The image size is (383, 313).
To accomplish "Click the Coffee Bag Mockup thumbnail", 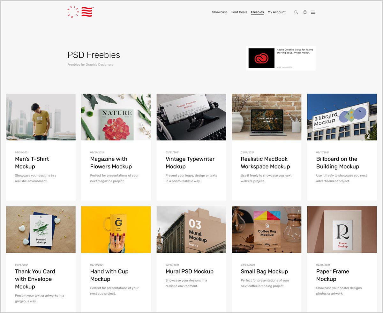I will (267, 230).
